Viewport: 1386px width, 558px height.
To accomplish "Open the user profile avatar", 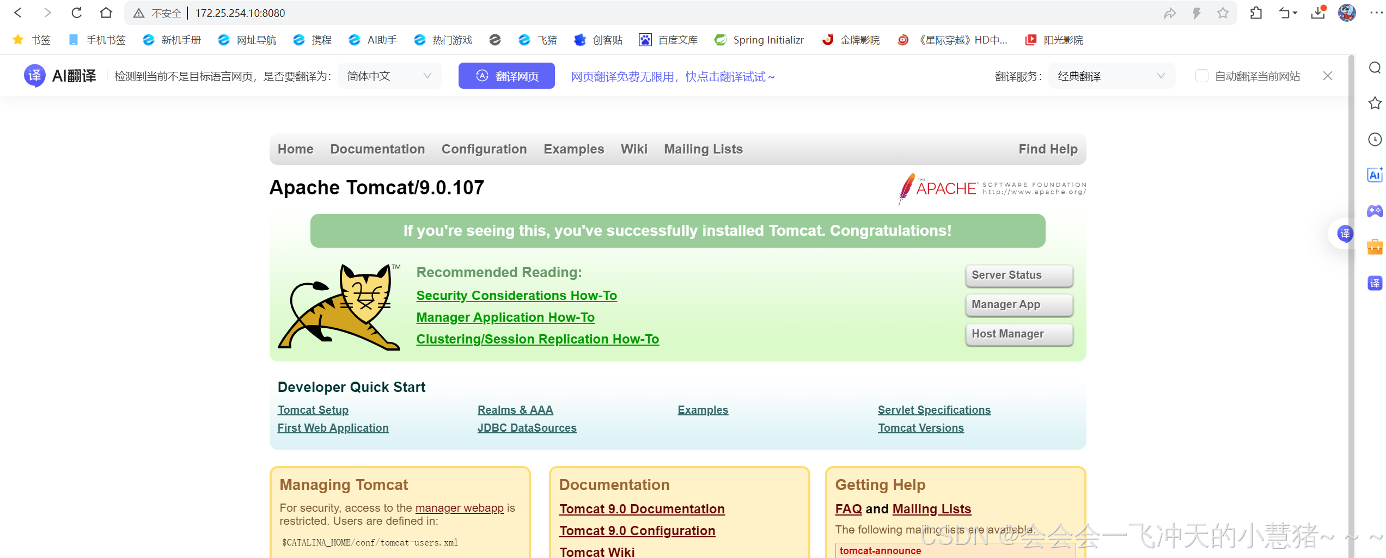I will [1347, 13].
